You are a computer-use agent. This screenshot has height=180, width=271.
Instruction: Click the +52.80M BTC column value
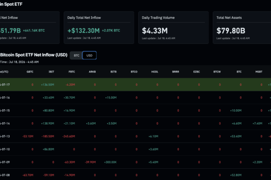pyautogui.click(x=236, y=175)
